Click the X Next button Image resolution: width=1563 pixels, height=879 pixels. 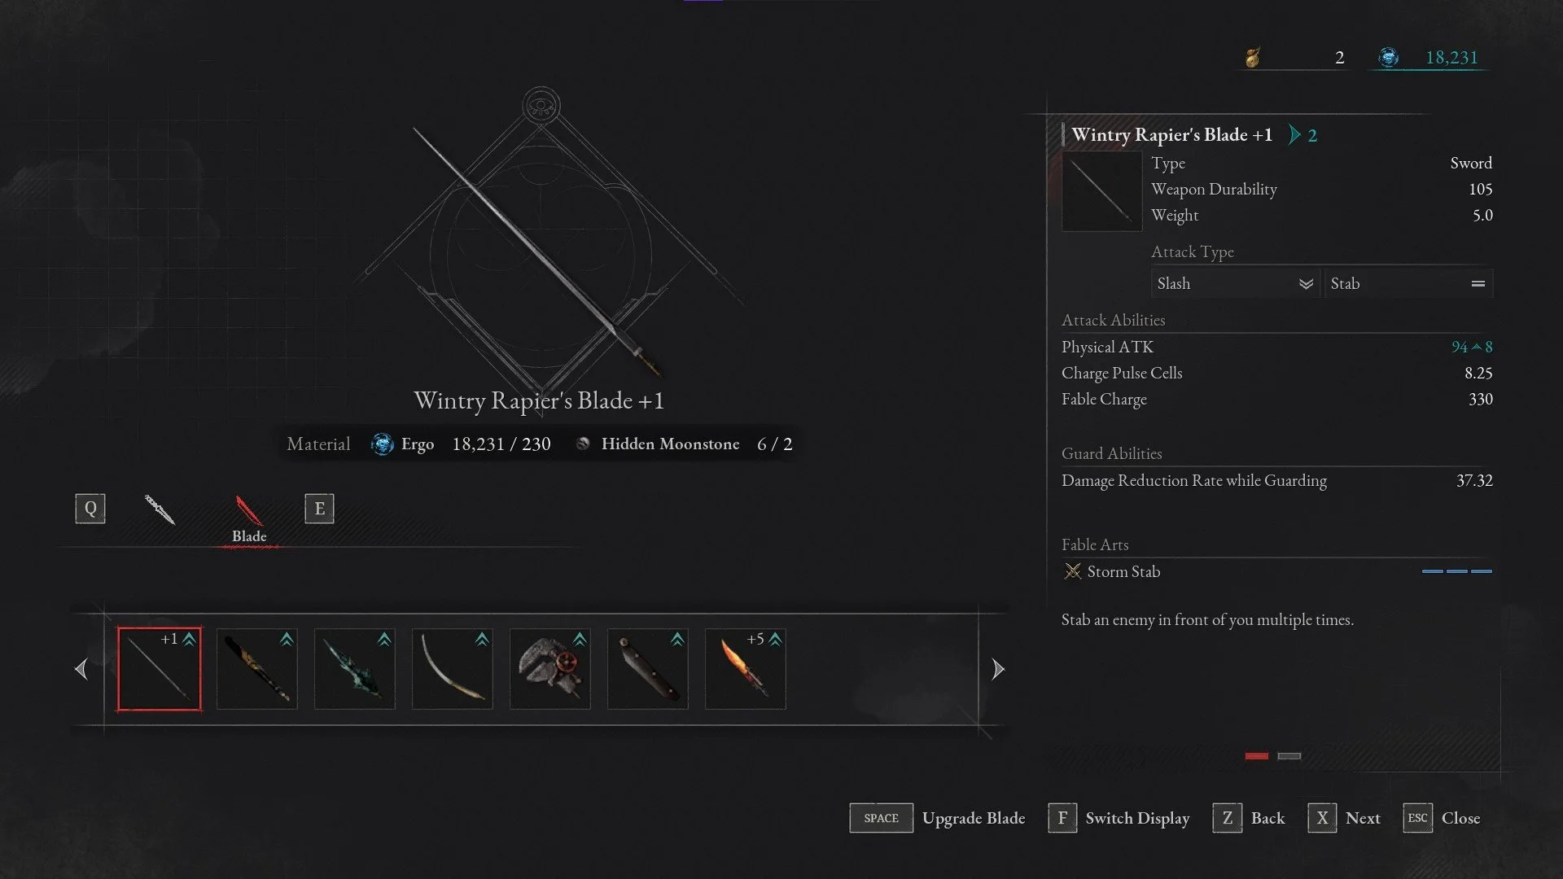pyautogui.click(x=1344, y=818)
